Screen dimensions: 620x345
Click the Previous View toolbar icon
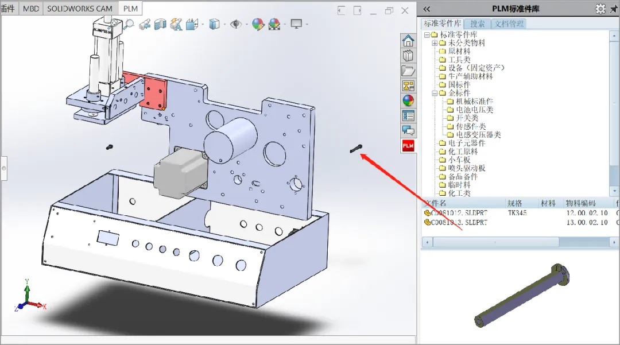coord(145,24)
